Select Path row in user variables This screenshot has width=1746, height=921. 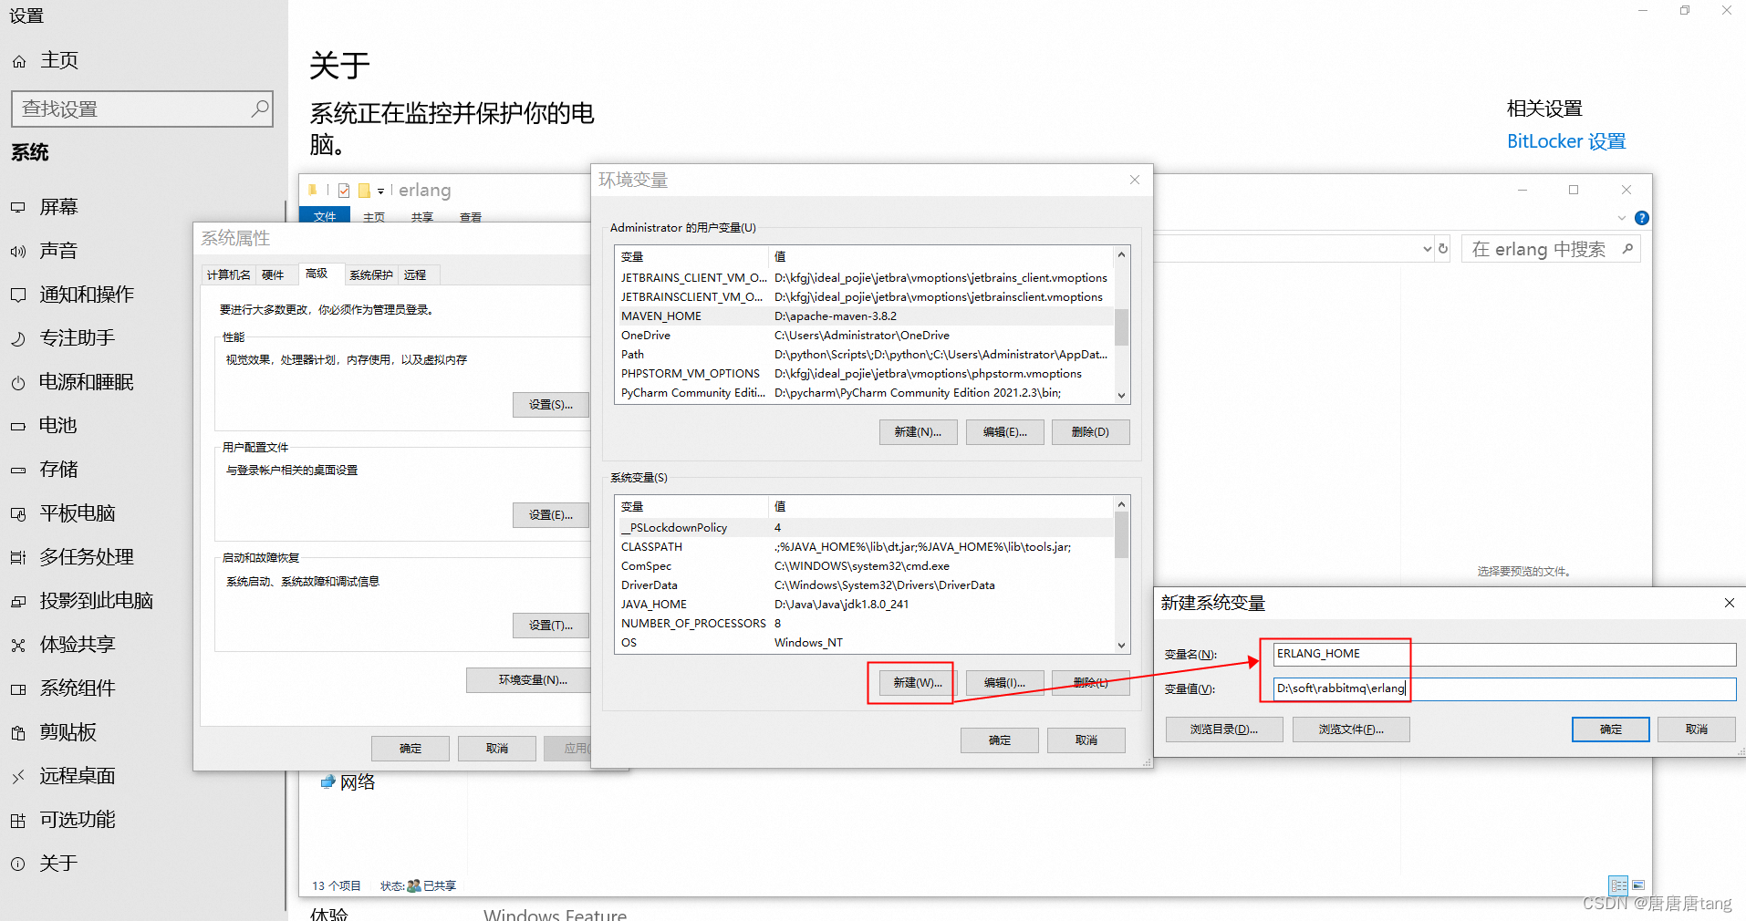(865, 355)
